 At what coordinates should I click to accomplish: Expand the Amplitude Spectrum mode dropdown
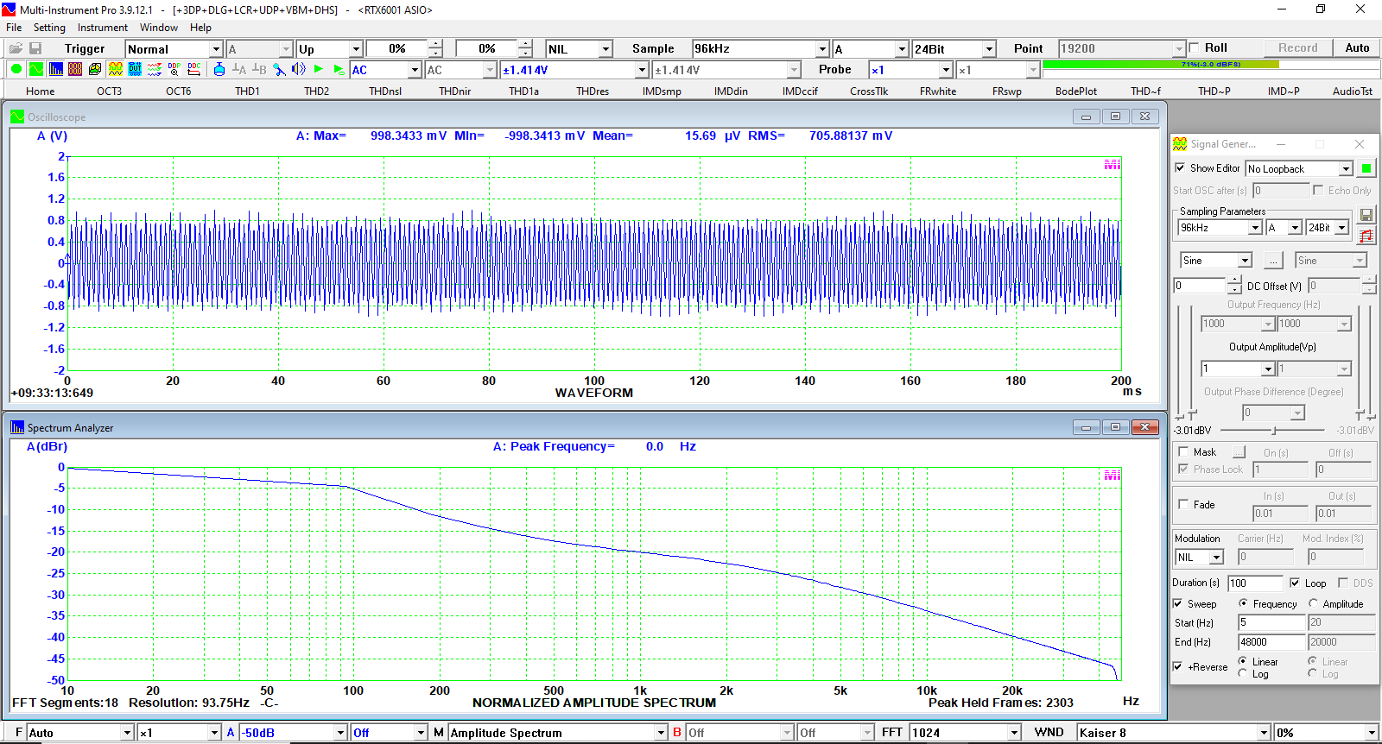662,733
